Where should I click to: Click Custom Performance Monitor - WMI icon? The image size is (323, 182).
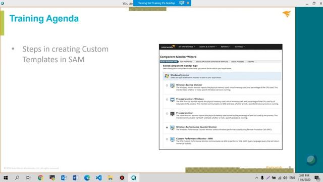point(173,140)
